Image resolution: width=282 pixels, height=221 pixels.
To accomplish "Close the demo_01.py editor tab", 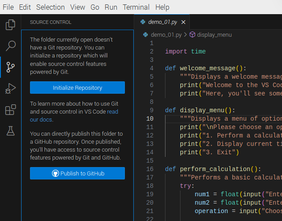I will point(183,22).
